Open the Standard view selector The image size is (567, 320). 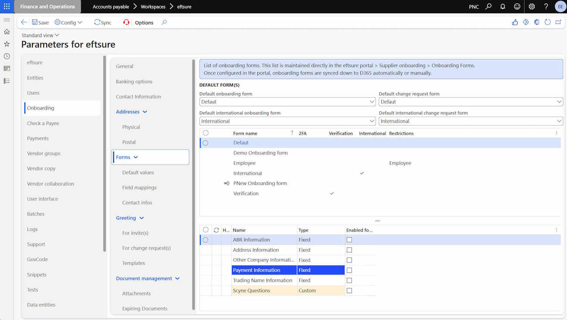40,35
